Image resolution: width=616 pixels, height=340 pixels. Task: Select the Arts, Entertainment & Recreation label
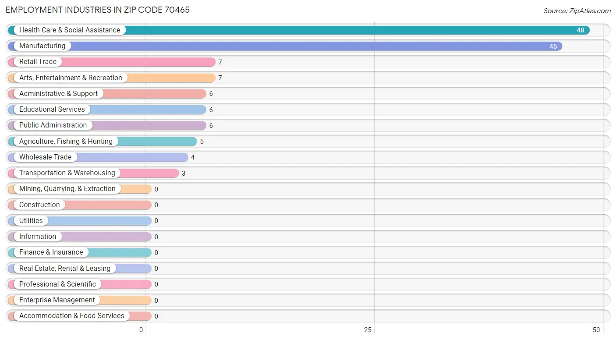[x=71, y=78]
